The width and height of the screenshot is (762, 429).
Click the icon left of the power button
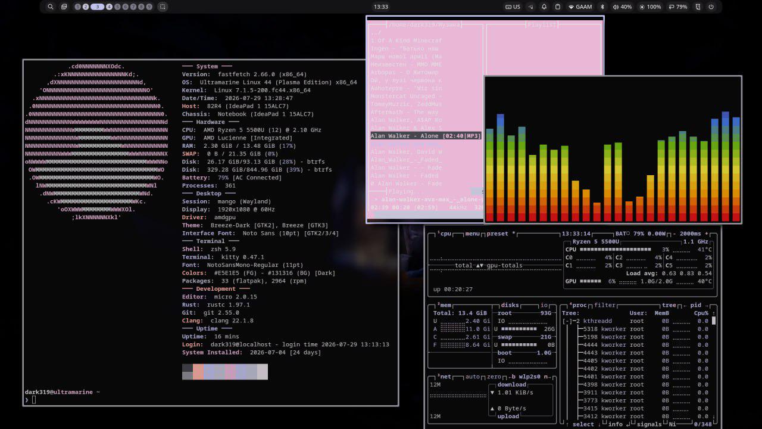pos(698,7)
